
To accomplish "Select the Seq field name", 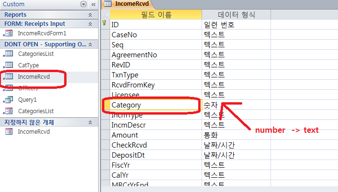I will tap(156, 45).
